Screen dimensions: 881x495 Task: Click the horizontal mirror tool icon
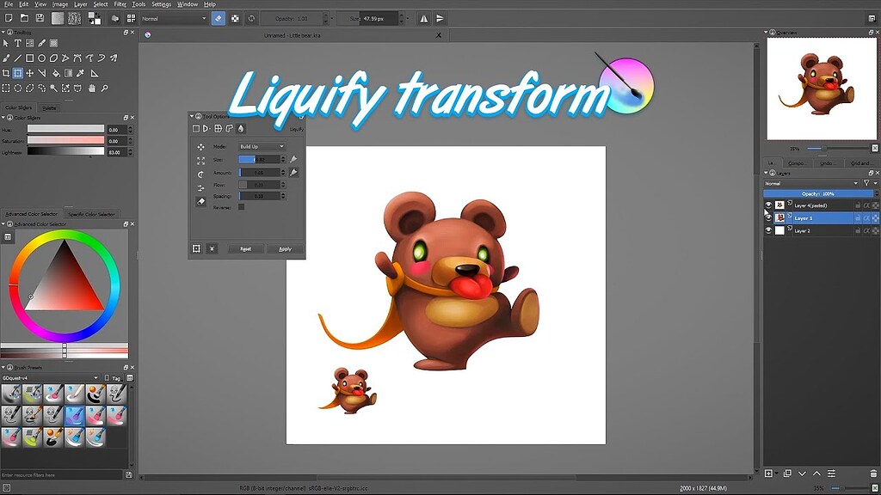coord(423,17)
